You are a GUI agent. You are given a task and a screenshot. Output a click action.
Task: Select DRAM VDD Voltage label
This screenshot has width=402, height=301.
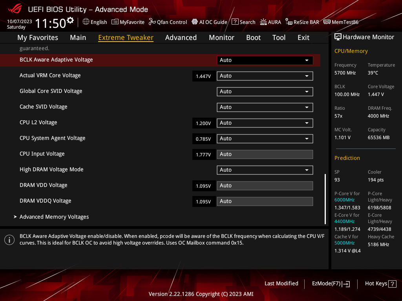pos(43,185)
